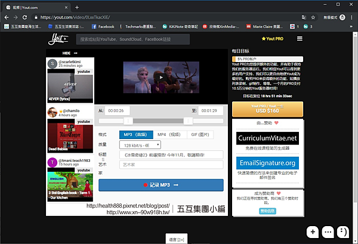Click the search or paste link field

tap(133, 39)
